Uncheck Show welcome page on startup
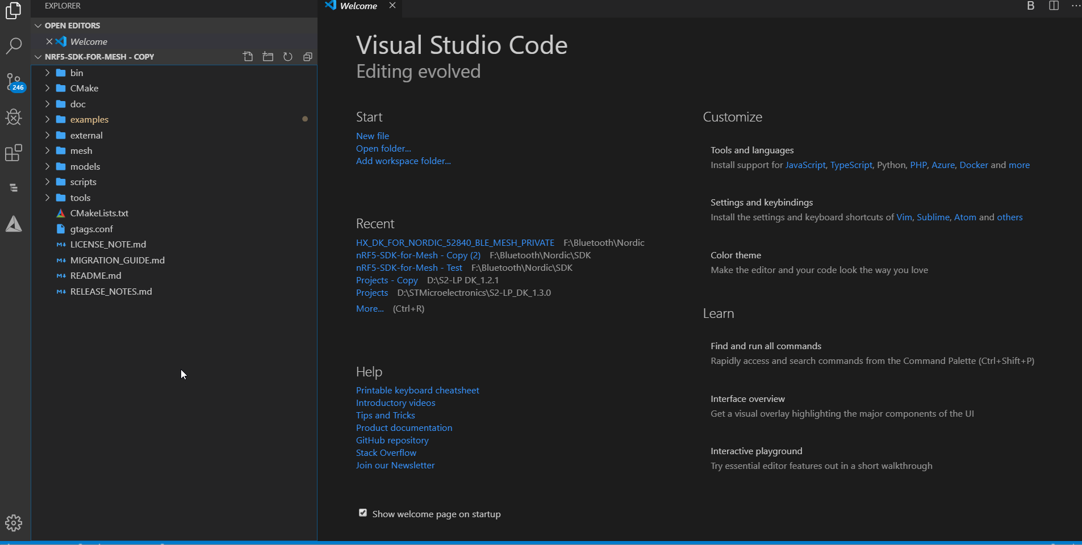The image size is (1082, 545). click(x=363, y=513)
